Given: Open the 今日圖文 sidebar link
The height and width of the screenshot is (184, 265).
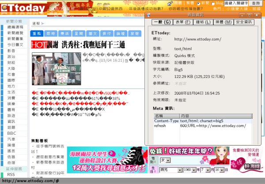Looking at the screenshot, I should pyautogui.click(x=15, y=44).
